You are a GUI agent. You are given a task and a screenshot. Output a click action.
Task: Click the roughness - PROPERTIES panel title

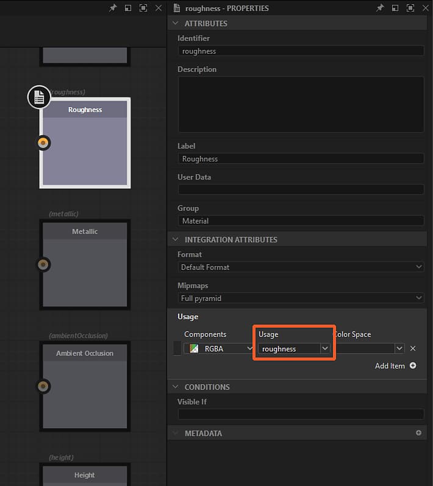coord(227,9)
